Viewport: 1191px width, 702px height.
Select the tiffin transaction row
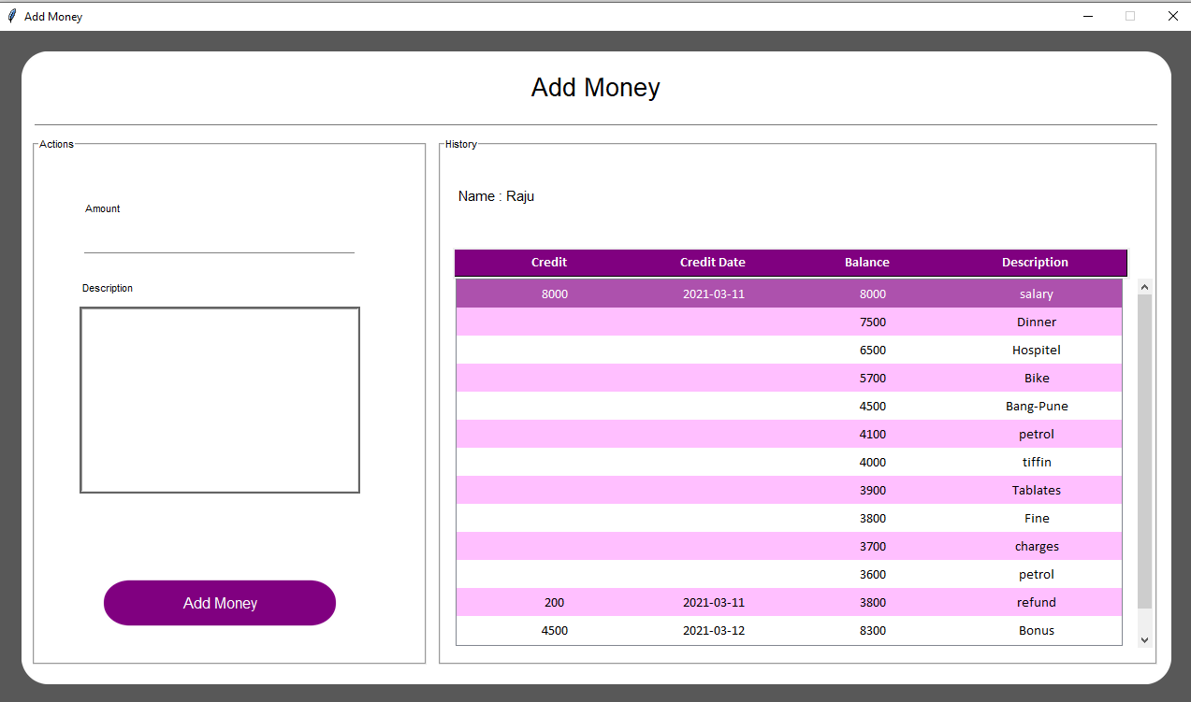point(788,462)
